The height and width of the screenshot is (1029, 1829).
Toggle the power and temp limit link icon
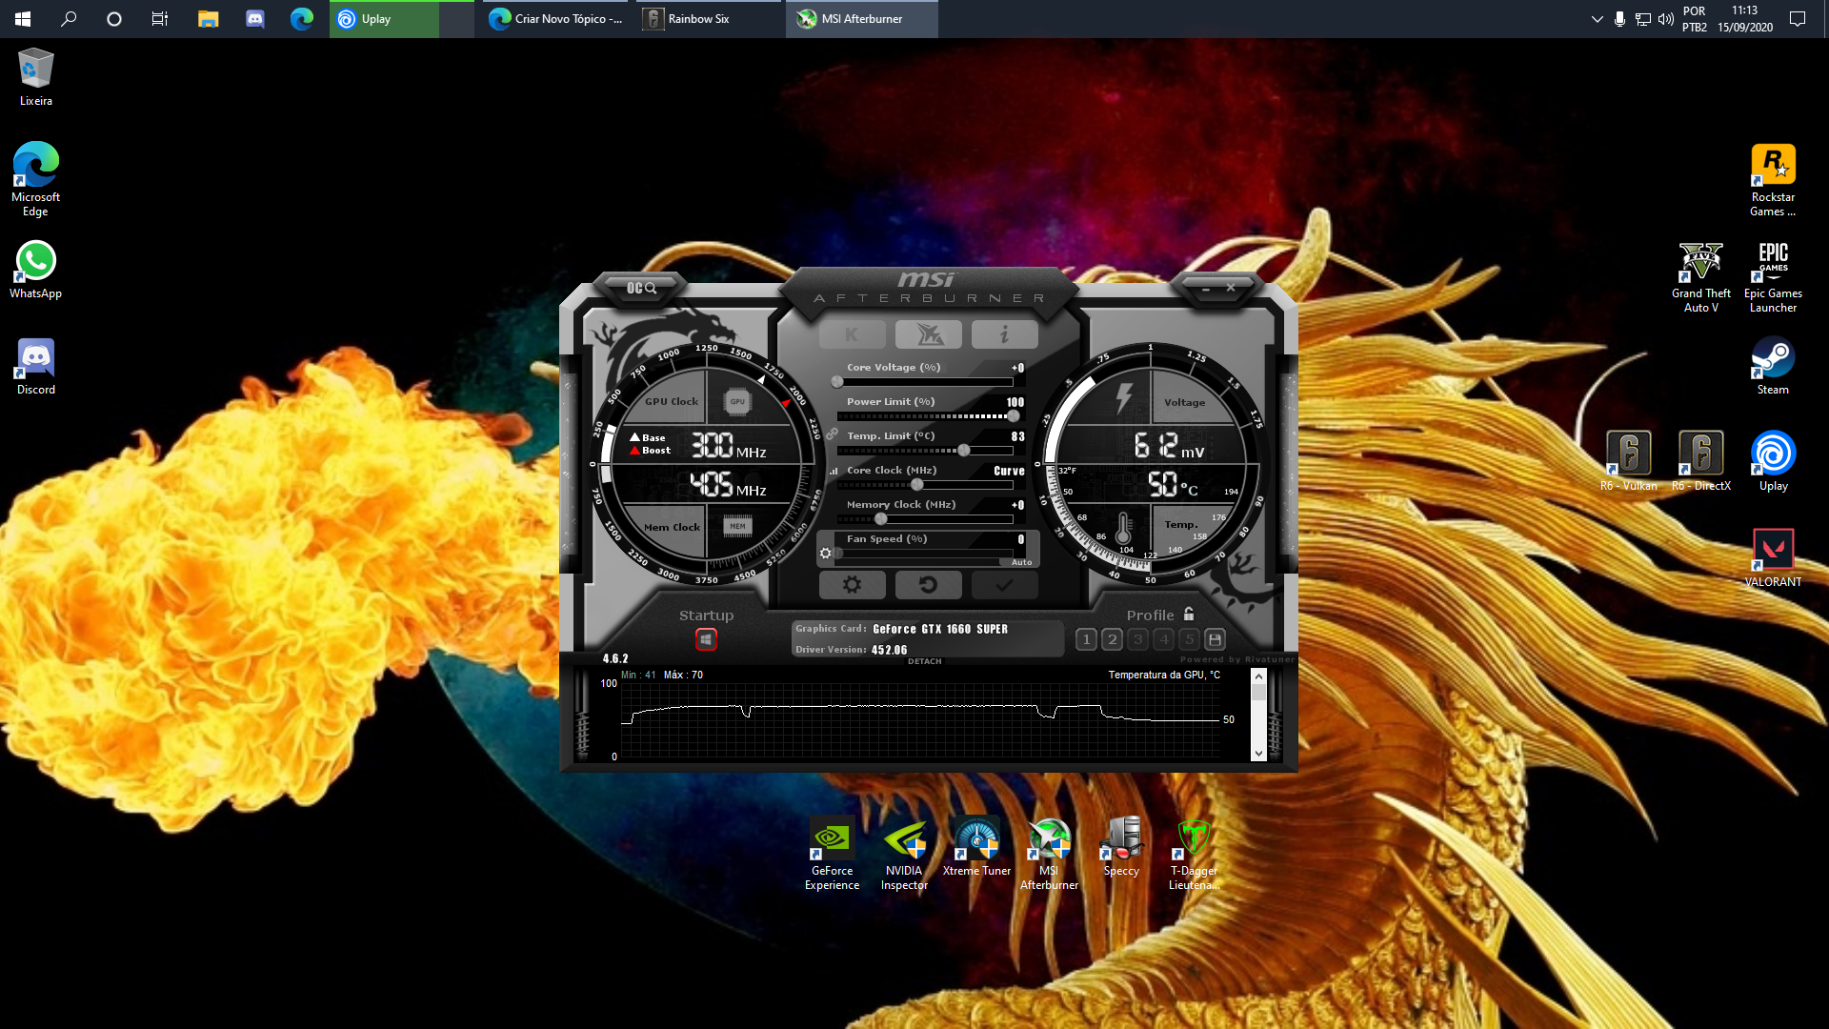(832, 434)
